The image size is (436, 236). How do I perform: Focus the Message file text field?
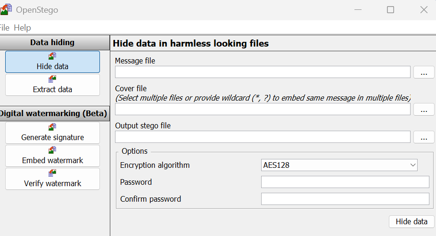(x=263, y=72)
